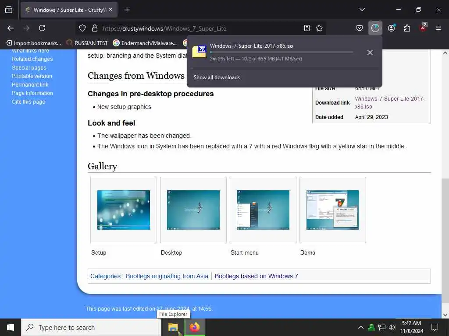Open Bootlegs based on Windows 7 category
Viewport: 449px width, 336px height.
256,276
